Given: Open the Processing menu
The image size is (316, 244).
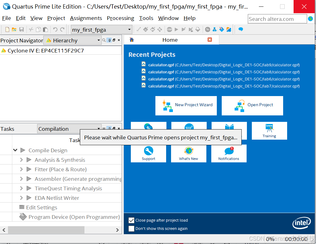Looking at the screenshot, I should pyautogui.click(x=120, y=18).
